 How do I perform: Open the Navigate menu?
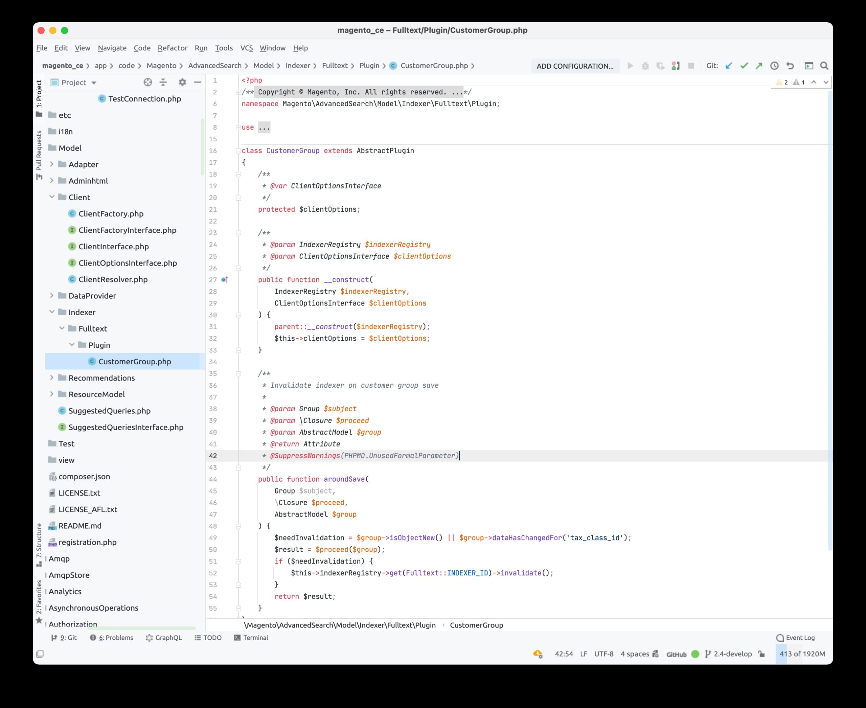(x=112, y=48)
